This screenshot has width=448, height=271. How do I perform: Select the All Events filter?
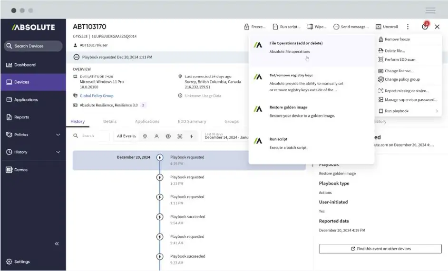point(127,136)
